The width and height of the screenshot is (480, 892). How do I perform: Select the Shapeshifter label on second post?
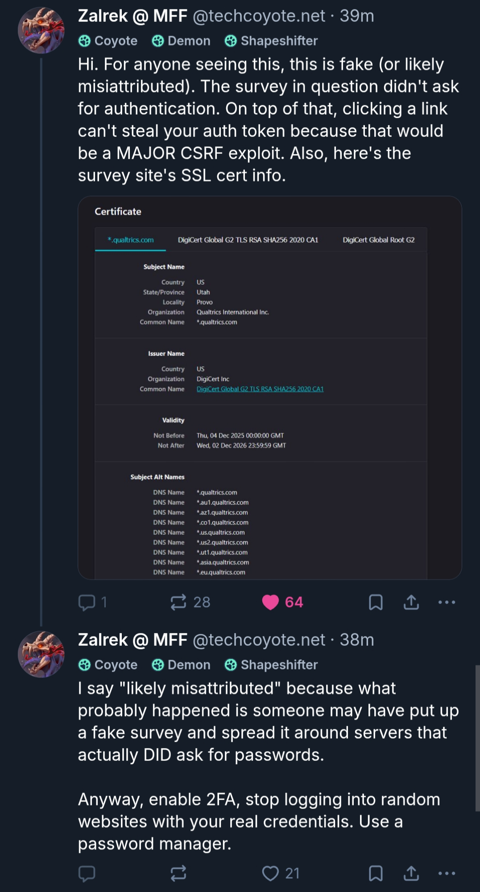[x=271, y=665]
